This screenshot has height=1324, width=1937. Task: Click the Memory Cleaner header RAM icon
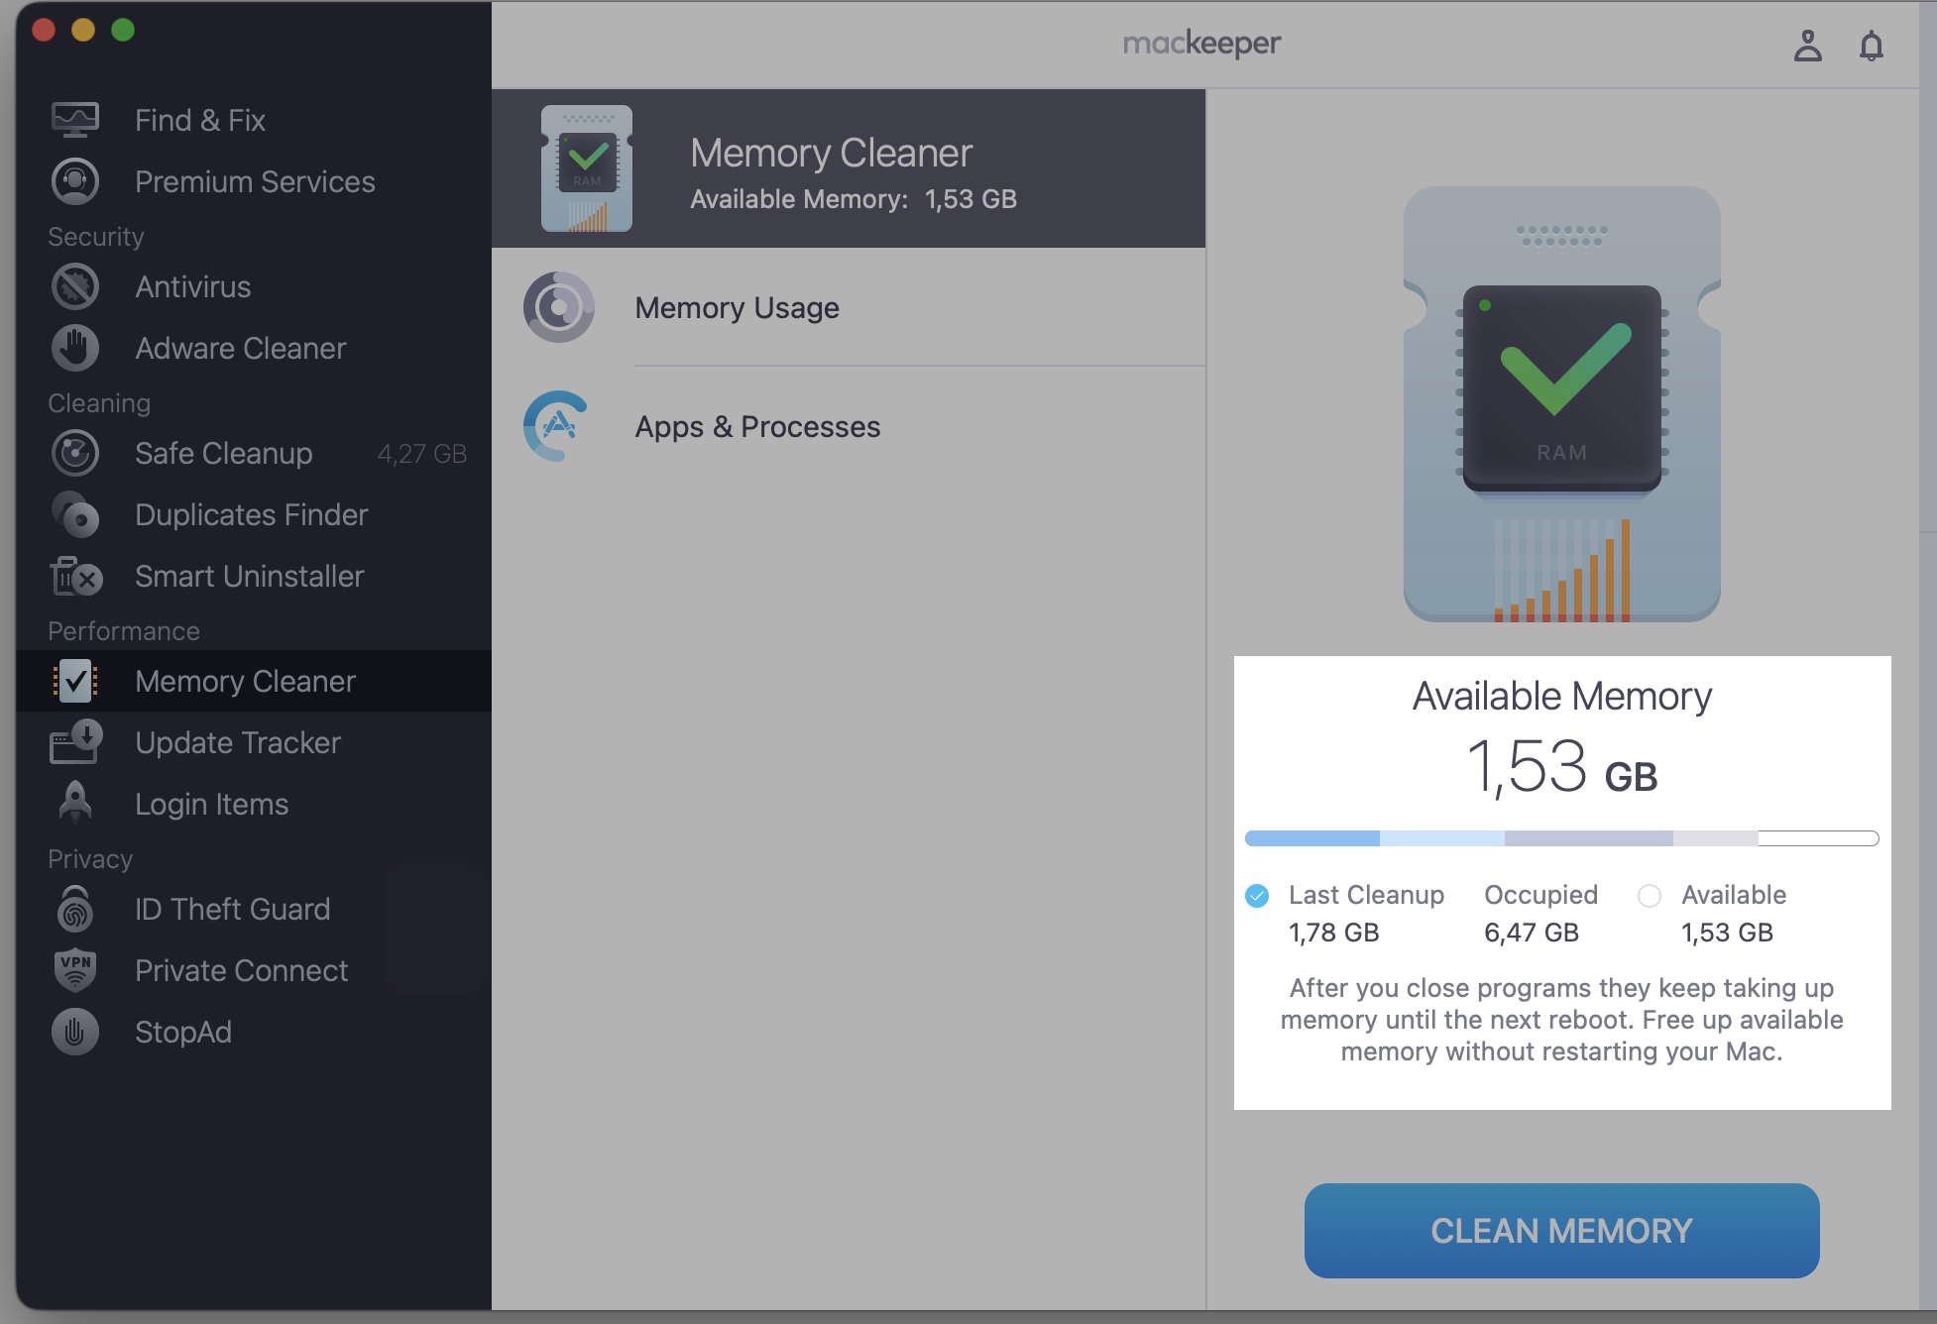point(587,168)
